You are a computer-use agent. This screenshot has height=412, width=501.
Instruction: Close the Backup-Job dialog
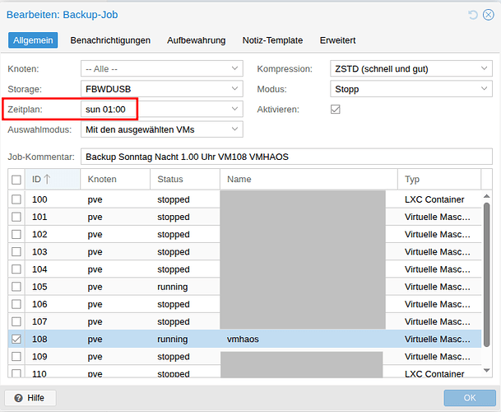(x=488, y=15)
